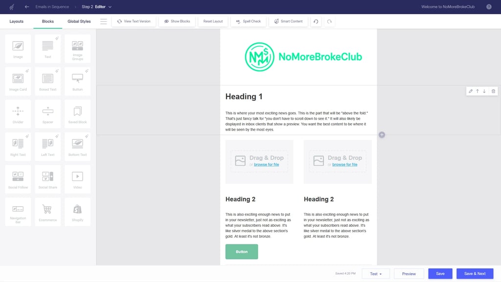Add a Navigation Bar block
The image size is (501, 282).
pyautogui.click(x=18, y=212)
